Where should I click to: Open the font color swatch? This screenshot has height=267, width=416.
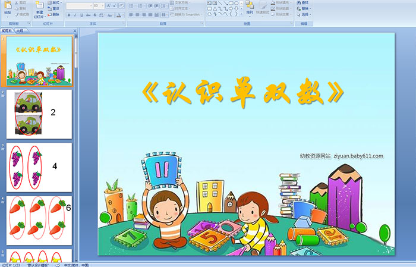point(119,15)
